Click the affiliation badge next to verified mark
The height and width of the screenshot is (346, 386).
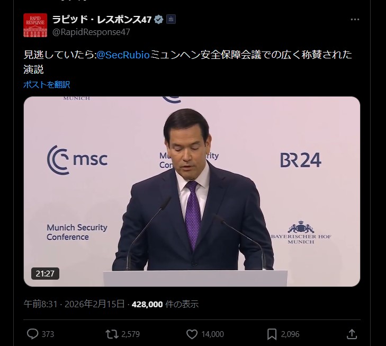click(171, 19)
